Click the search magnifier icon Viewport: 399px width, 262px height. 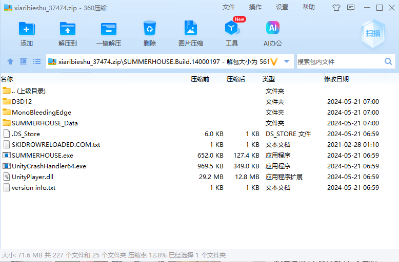pyautogui.click(x=388, y=61)
